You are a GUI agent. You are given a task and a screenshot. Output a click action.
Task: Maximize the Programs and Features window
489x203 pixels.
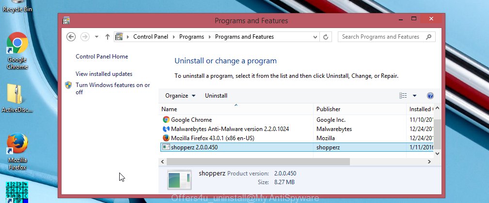(414, 19)
